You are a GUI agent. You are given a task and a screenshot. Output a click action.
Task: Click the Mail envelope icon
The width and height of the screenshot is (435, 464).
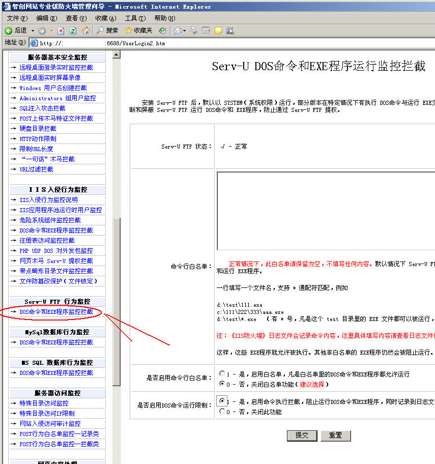tap(178, 31)
